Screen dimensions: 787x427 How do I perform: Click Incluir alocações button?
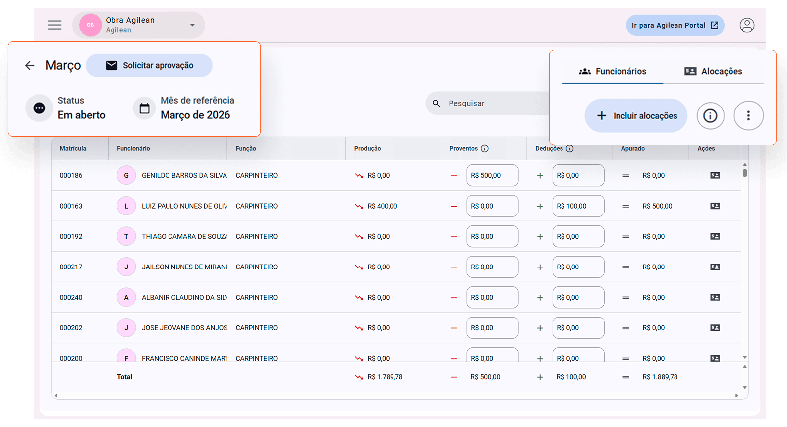pyautogui.click(x=636, y=115)
